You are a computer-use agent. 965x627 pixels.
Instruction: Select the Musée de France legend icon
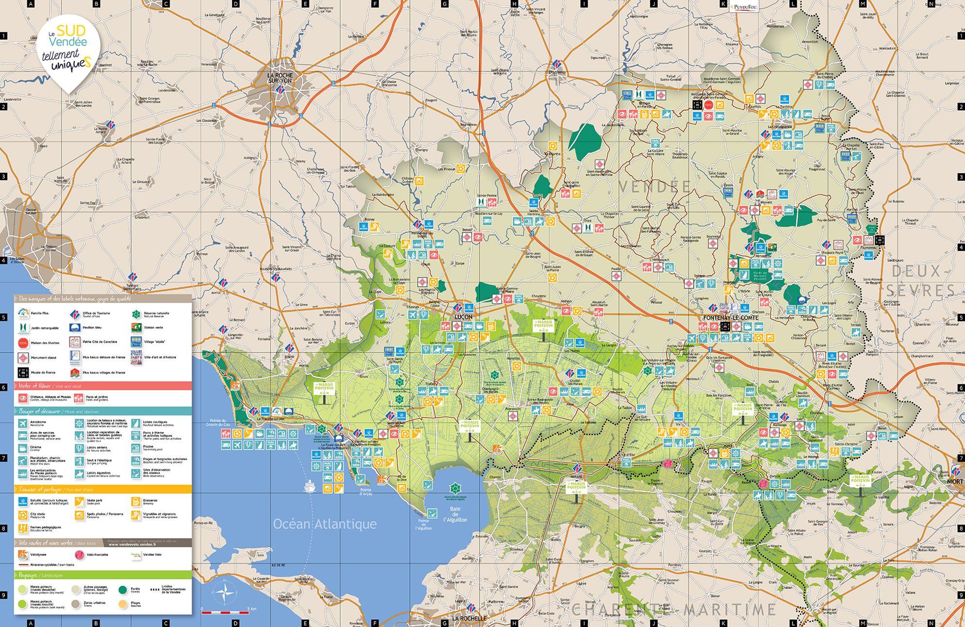23,372
